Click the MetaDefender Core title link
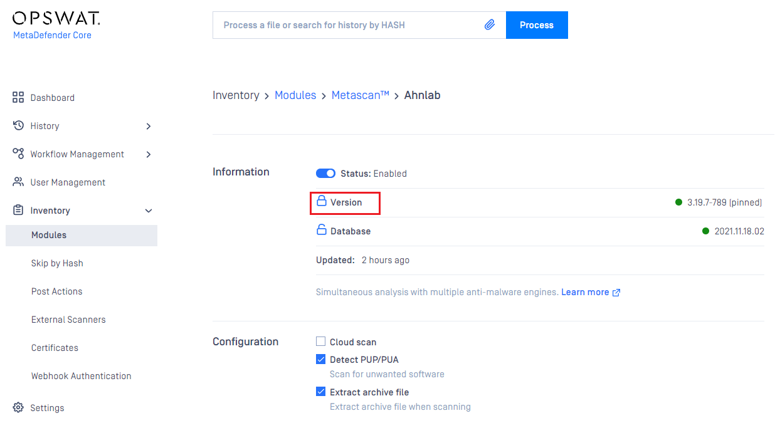775x428 pixels. click(x=52, y=35)
